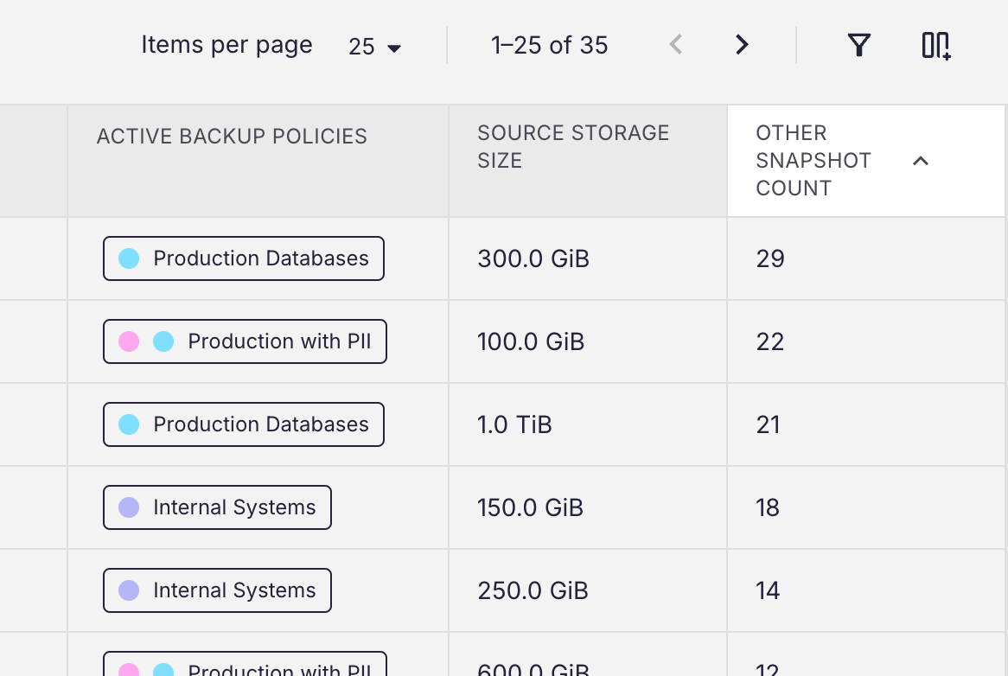Image resolution: width=1008 pixels, height=676 pixels.
Task: Select the 300.0 GiB storage size cell
Action: pos(533,258)
